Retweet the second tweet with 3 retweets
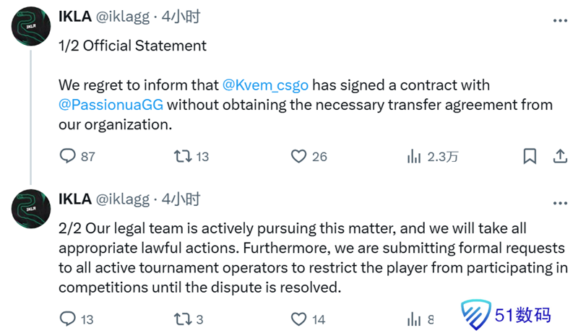Image resolution: width=578 pixels, height=333 pixels. coord(182,319)
